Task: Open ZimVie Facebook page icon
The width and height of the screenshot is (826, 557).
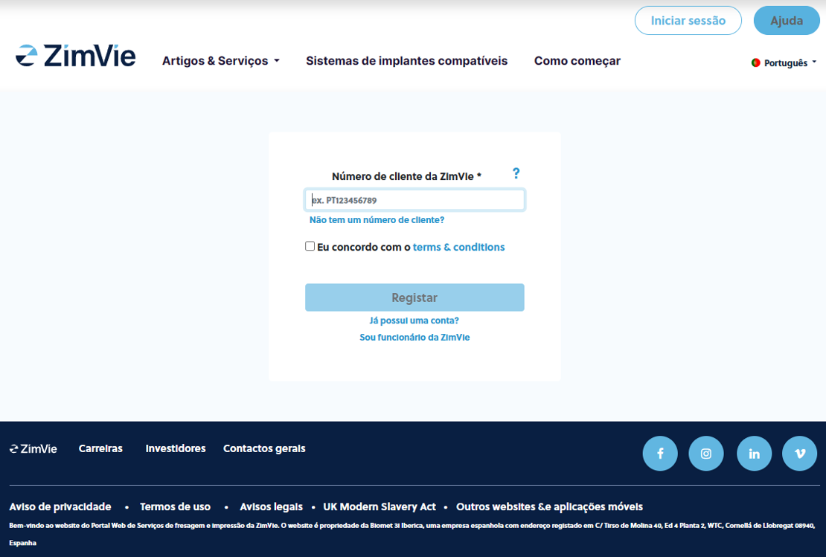Action: (659, 454)
